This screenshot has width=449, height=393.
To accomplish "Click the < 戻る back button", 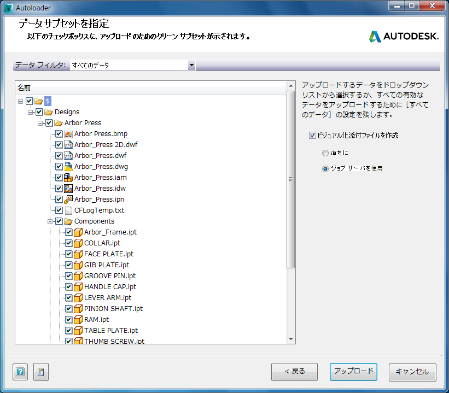I will tap(294, 372).
